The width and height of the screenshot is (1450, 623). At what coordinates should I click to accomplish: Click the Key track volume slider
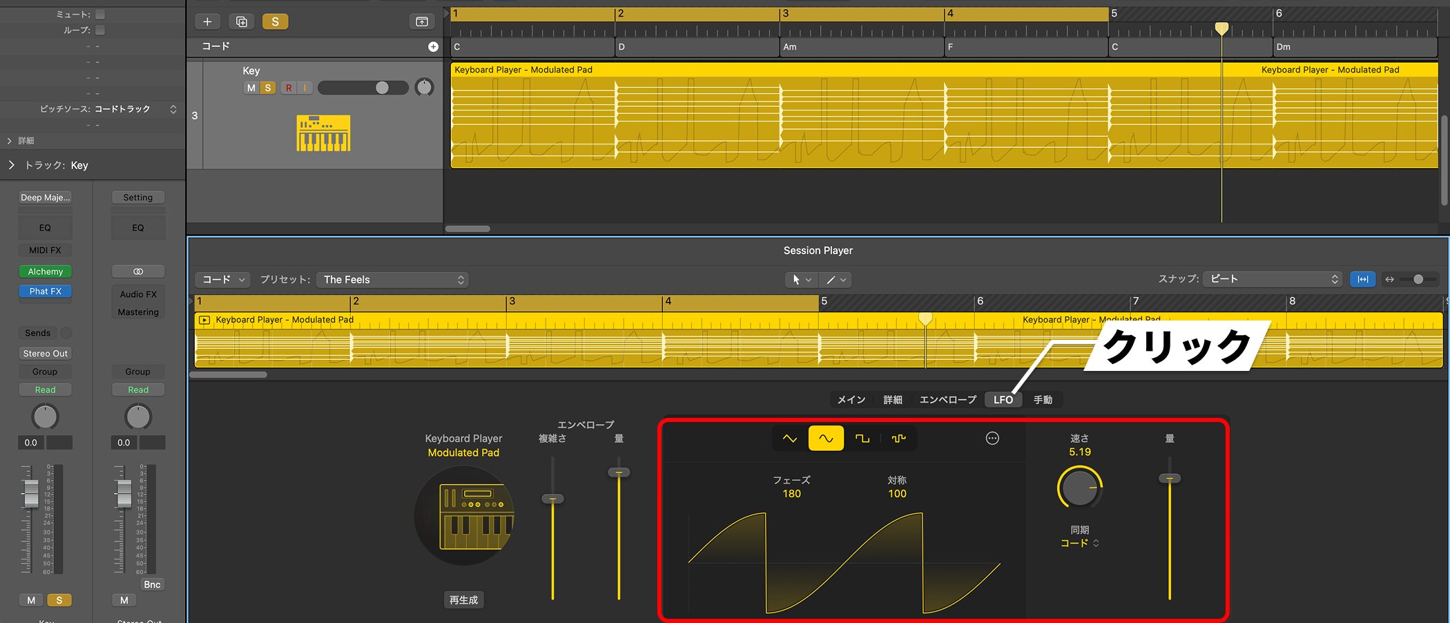pyautogui.click(x=362, y=88)
